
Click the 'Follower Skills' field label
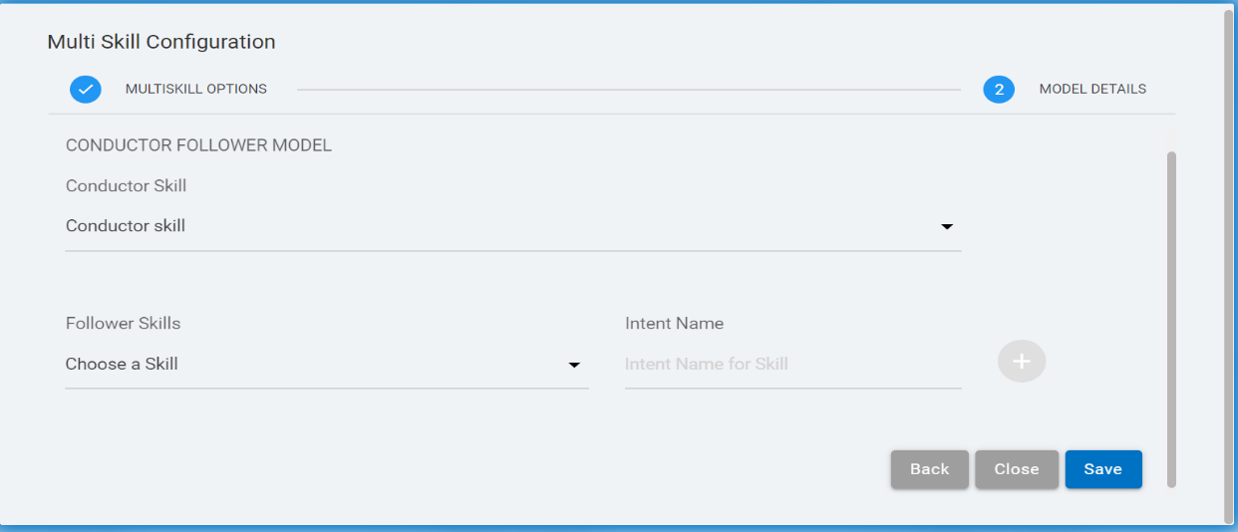[124, 323]
